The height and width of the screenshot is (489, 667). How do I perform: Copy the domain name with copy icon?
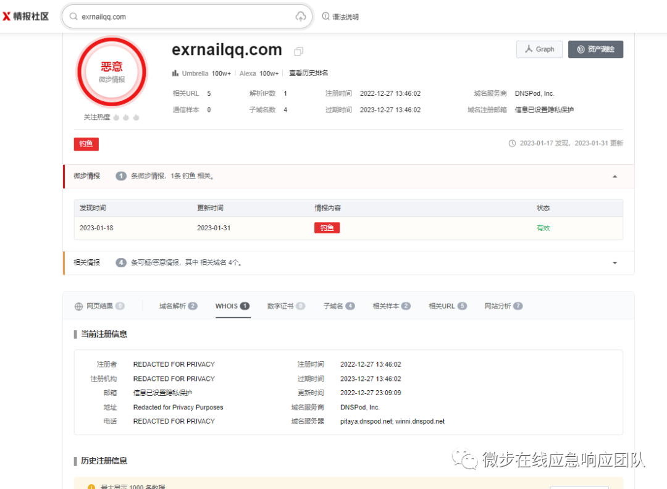(x=299, y=51)
